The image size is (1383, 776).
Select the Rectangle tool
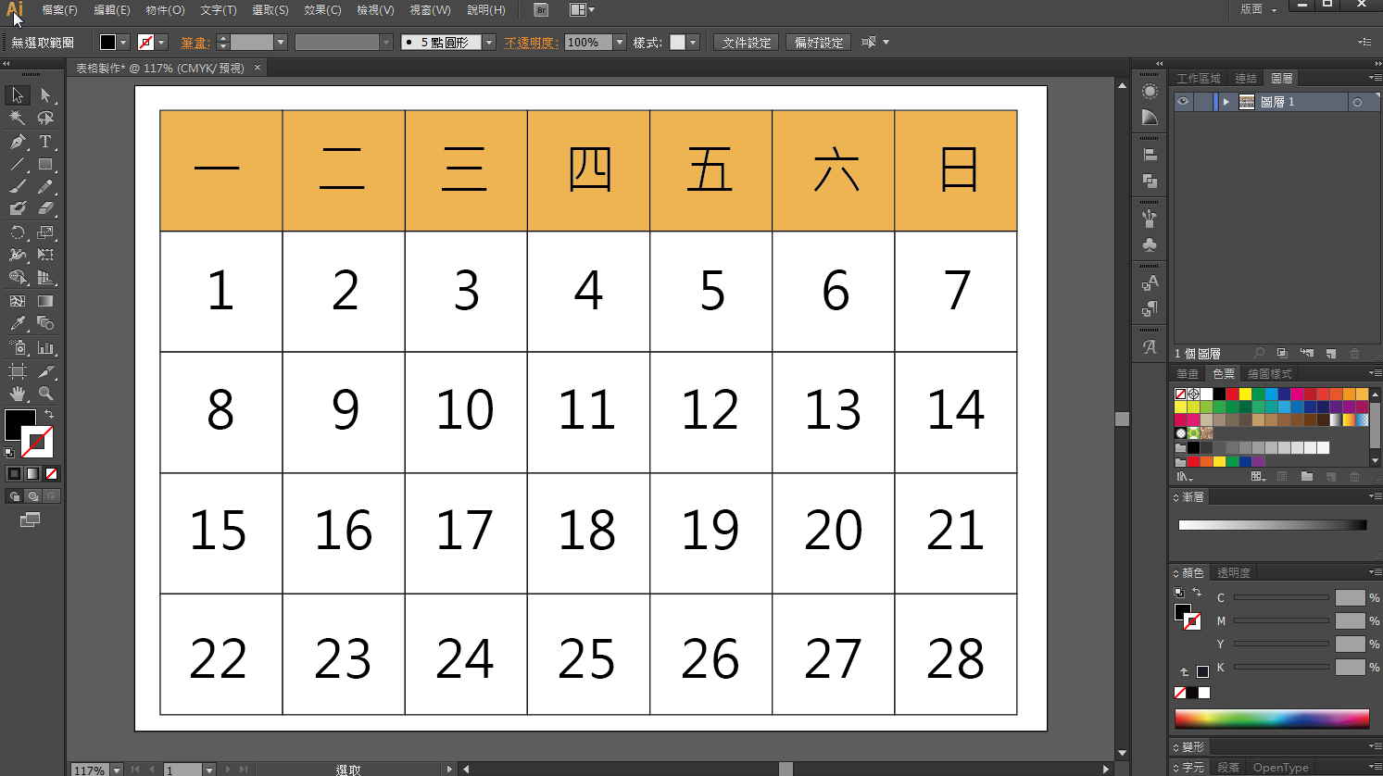[x=45, y=164]
